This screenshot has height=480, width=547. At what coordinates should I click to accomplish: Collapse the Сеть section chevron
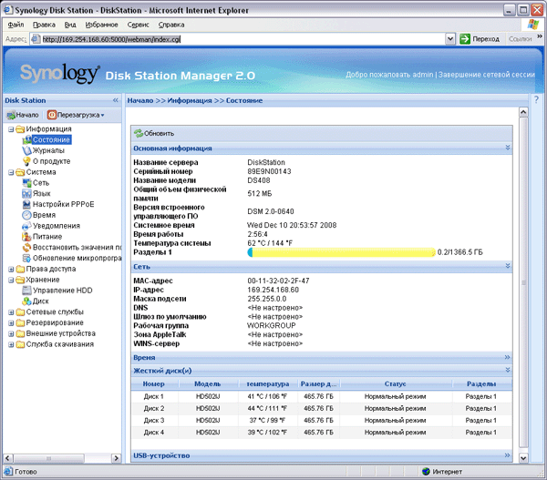[x=508, y=266]
